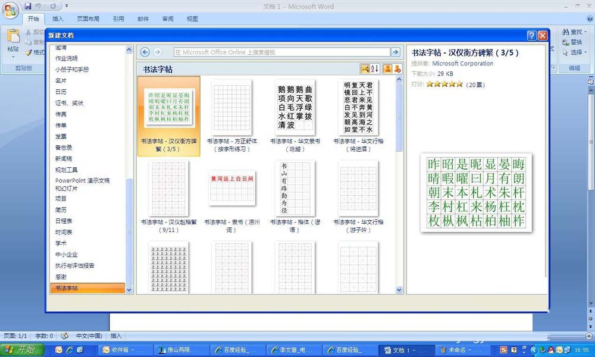Click the back arrow in template browser
595x357 pixels.
pos(145,52)
